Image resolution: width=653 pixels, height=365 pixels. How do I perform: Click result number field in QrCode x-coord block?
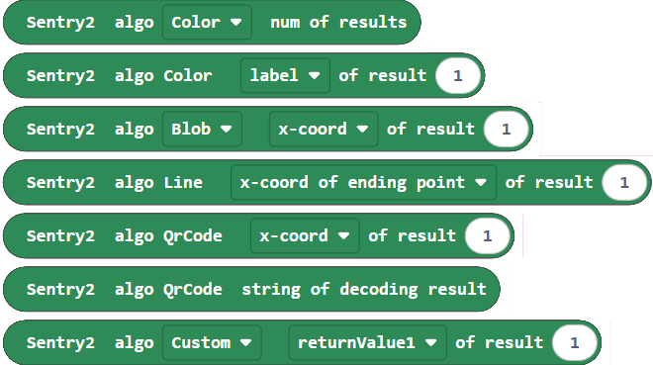click(x=487, y=235)
